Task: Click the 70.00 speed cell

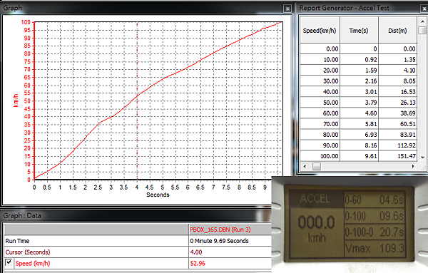Action: coord(320,124)
